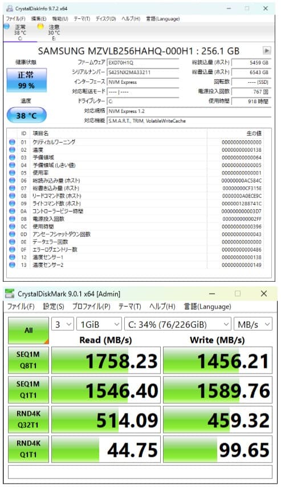Run the SEQ1M Q1T1 benchmark
The image size is (281, 487).
(x=28, y=390)
